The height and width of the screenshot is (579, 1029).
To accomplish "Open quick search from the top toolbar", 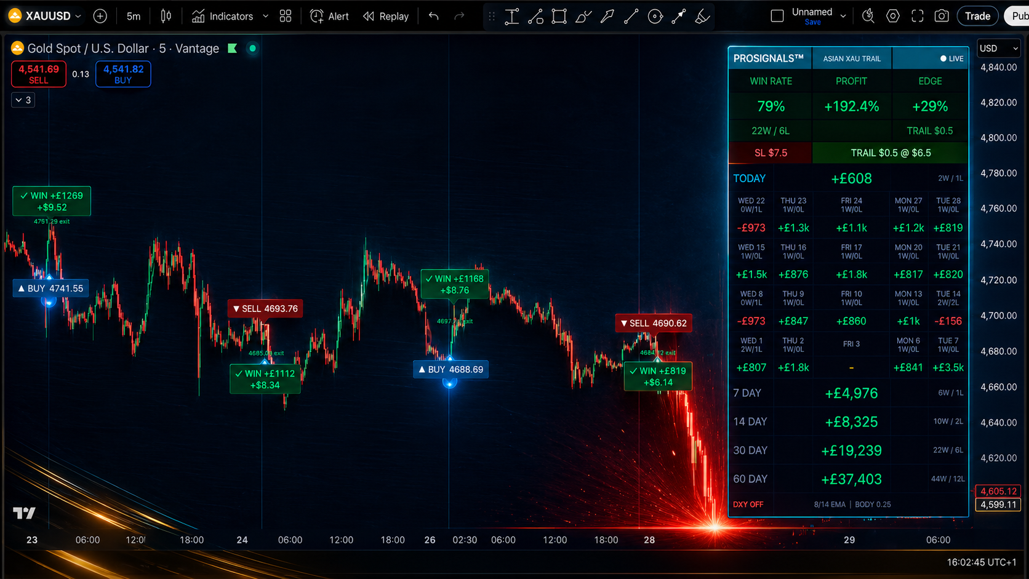I will pos(868,16).
